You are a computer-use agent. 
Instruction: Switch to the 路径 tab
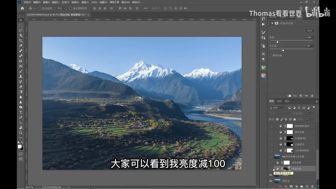click(287, 101)
